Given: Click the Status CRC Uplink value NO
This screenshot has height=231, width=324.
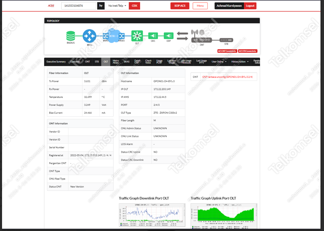Looking at the screenshot, I should pos(155,152).
